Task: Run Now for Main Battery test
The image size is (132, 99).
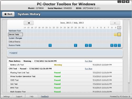Action: (88, 61)
